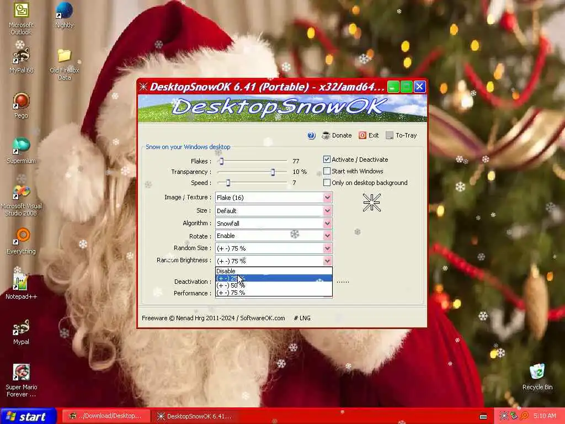Collapse the Random Brightness dropdown arrow
The height and width of the screenshot is (424, 565).
coord(327,261)
